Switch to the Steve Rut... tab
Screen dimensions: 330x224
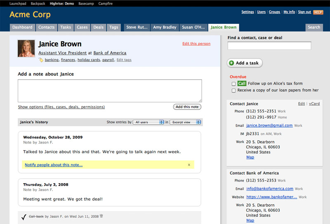coord(137,27)
